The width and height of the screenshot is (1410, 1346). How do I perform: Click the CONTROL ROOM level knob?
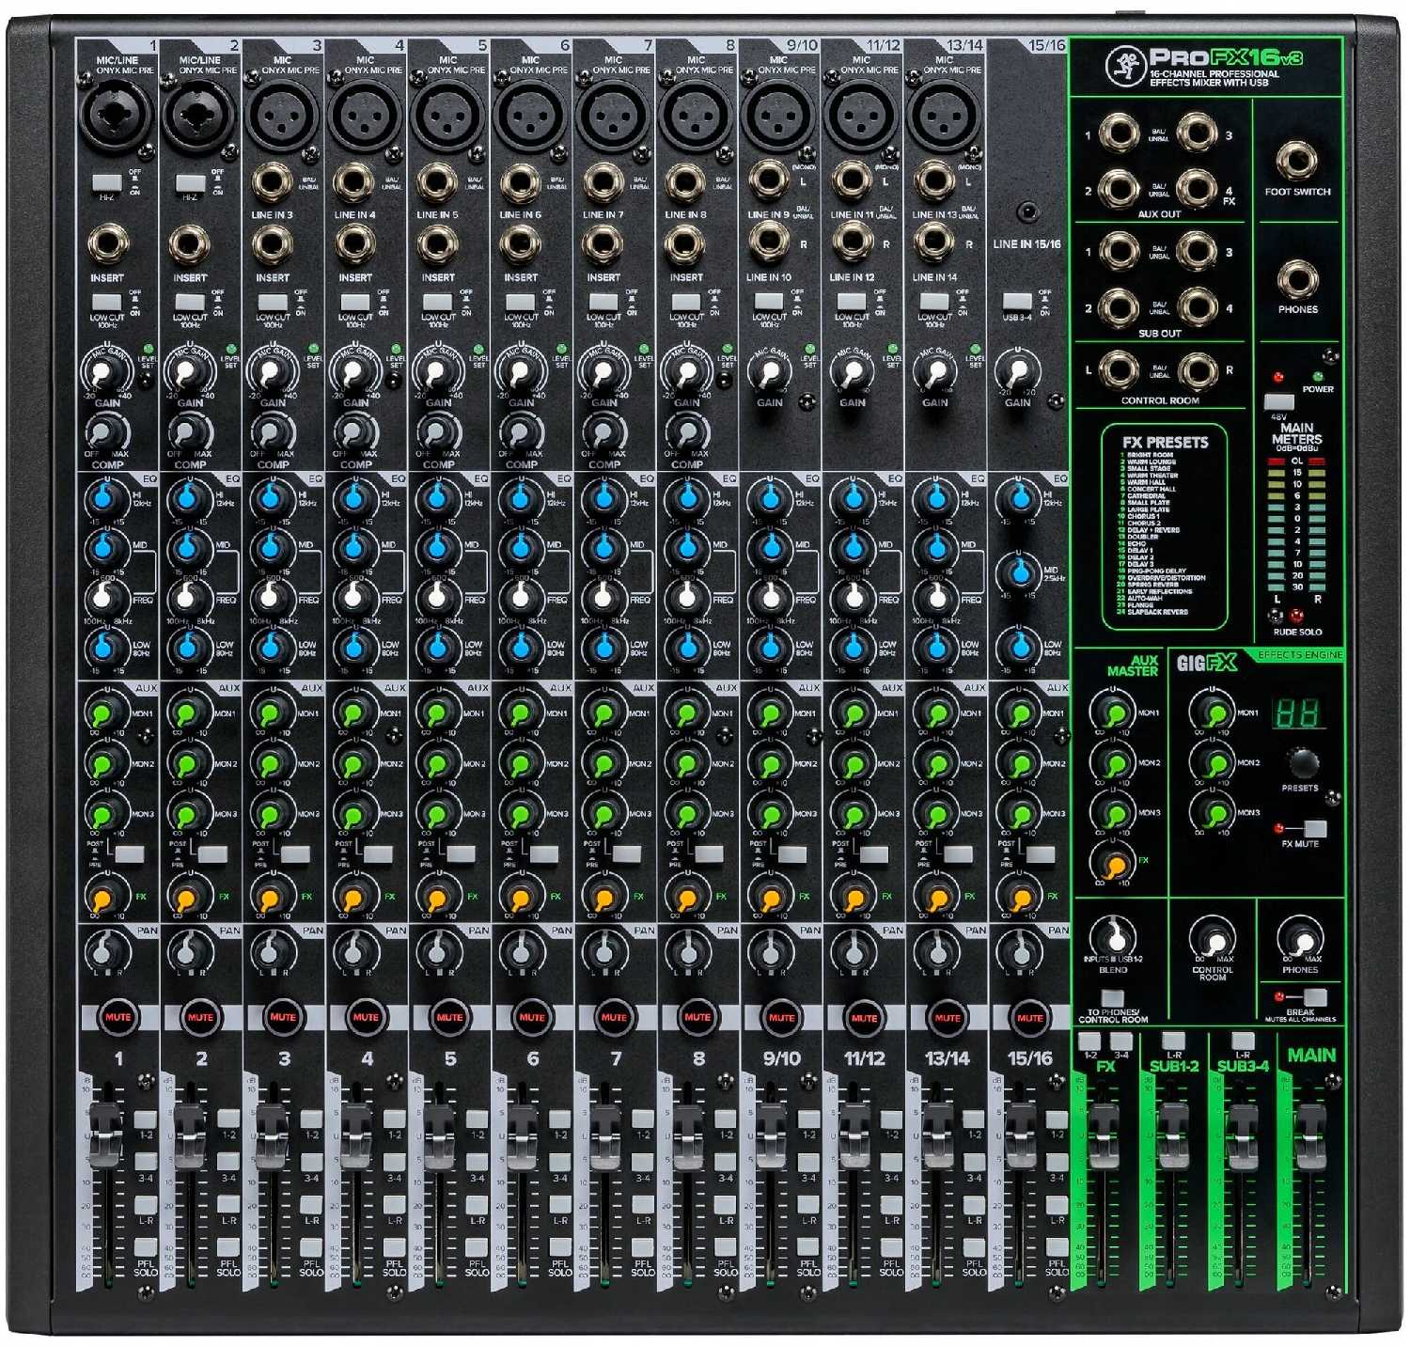(1213, 940)
